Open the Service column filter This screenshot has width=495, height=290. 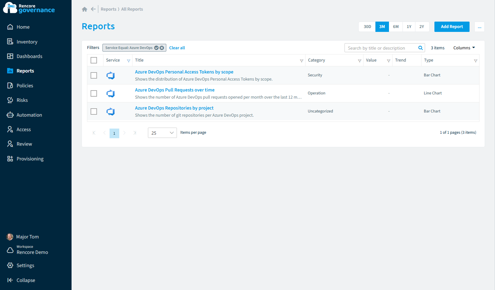pos(129,61)
